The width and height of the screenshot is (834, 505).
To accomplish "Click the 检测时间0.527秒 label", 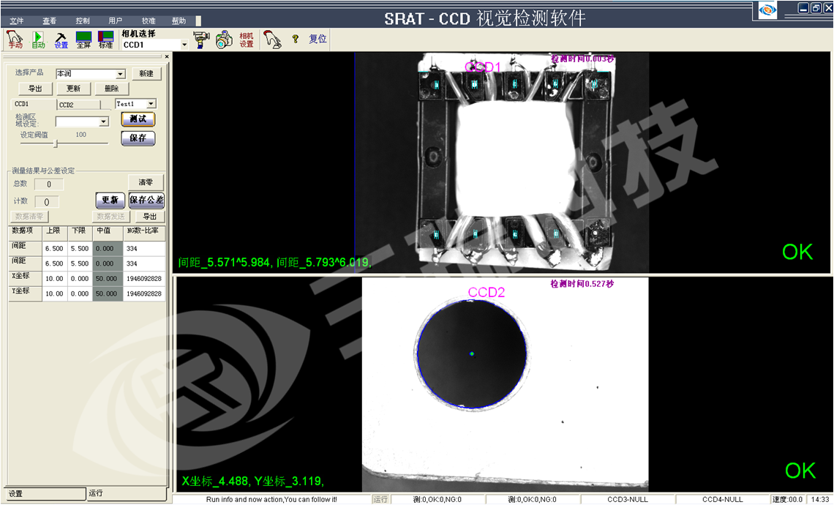I will 582,284.
